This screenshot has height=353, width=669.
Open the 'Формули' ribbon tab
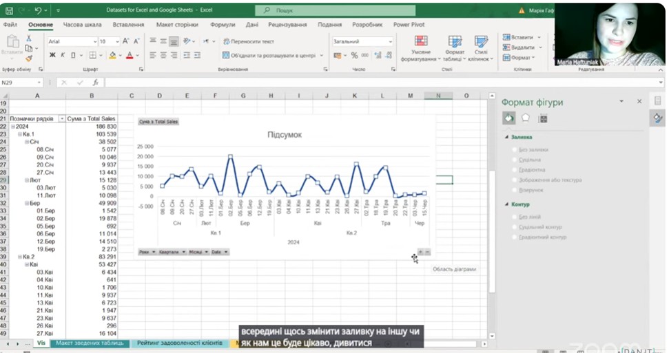pos(223,24)
